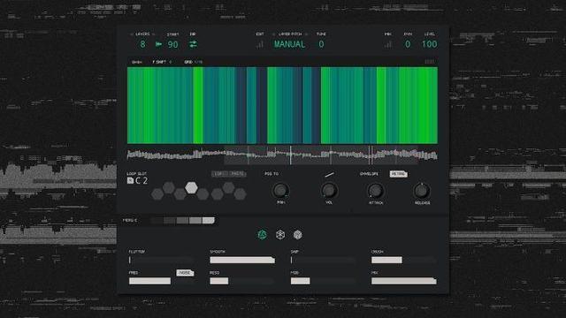Click the RESO slider

point(242,281)
